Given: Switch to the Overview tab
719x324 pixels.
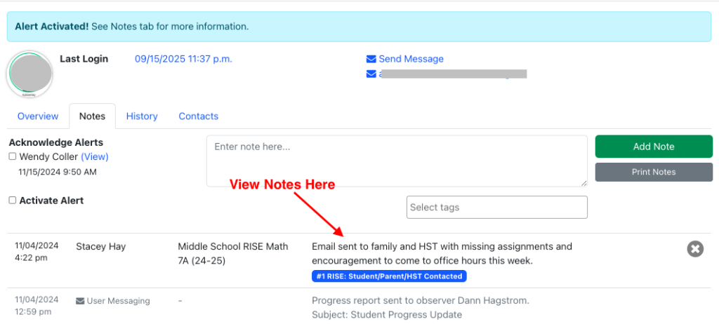Looking at the screenshot, I should 38,116.
